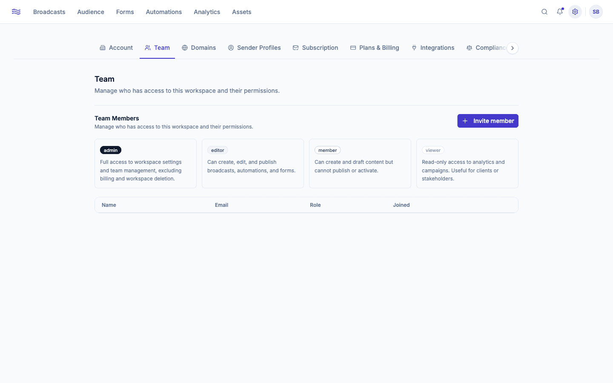Switch to the Domains tab
Screen dimensions: 613x383
199,48
